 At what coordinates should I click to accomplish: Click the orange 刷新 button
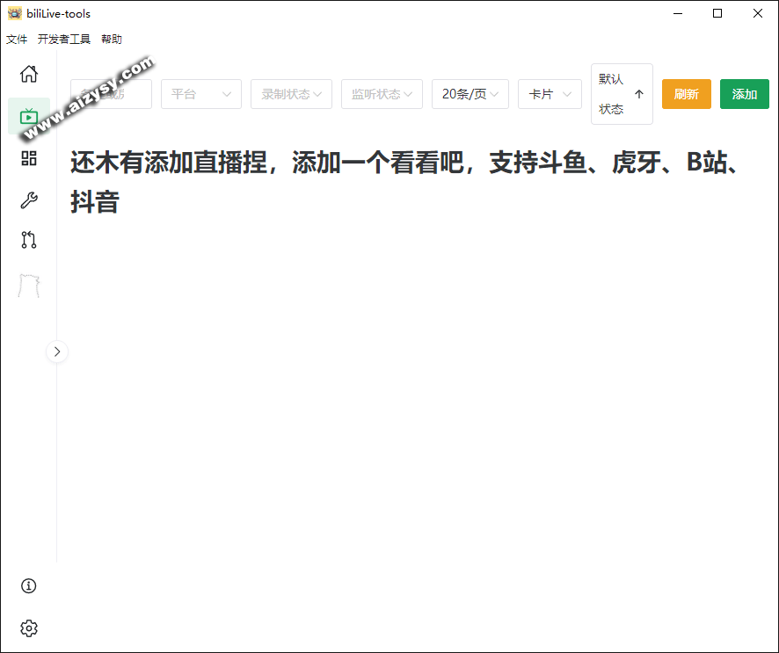tap(686, 94)
